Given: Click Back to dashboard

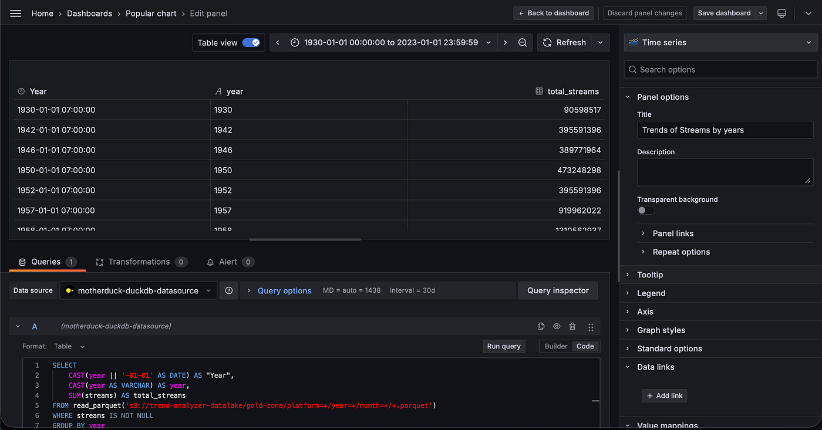Looking at the screenshot, I should click(554, 13).
